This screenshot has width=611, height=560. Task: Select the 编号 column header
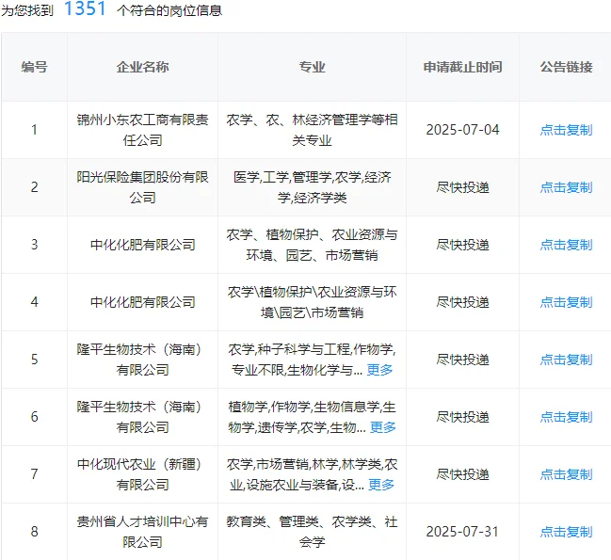(x=34, y=67)
